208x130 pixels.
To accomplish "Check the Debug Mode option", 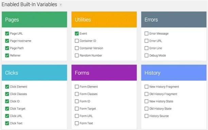I will point(146,56).
